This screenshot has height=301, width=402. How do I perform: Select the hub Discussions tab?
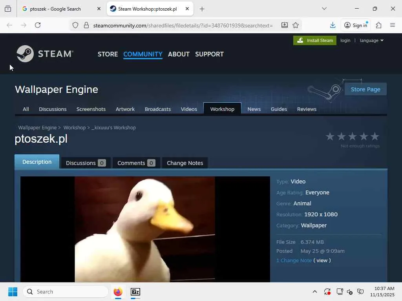point(53,109)
